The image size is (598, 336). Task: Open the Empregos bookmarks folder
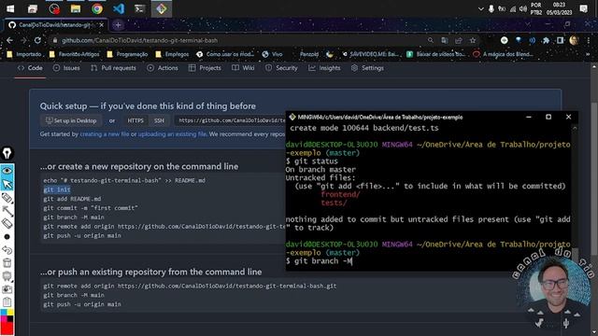click(172, 54)
